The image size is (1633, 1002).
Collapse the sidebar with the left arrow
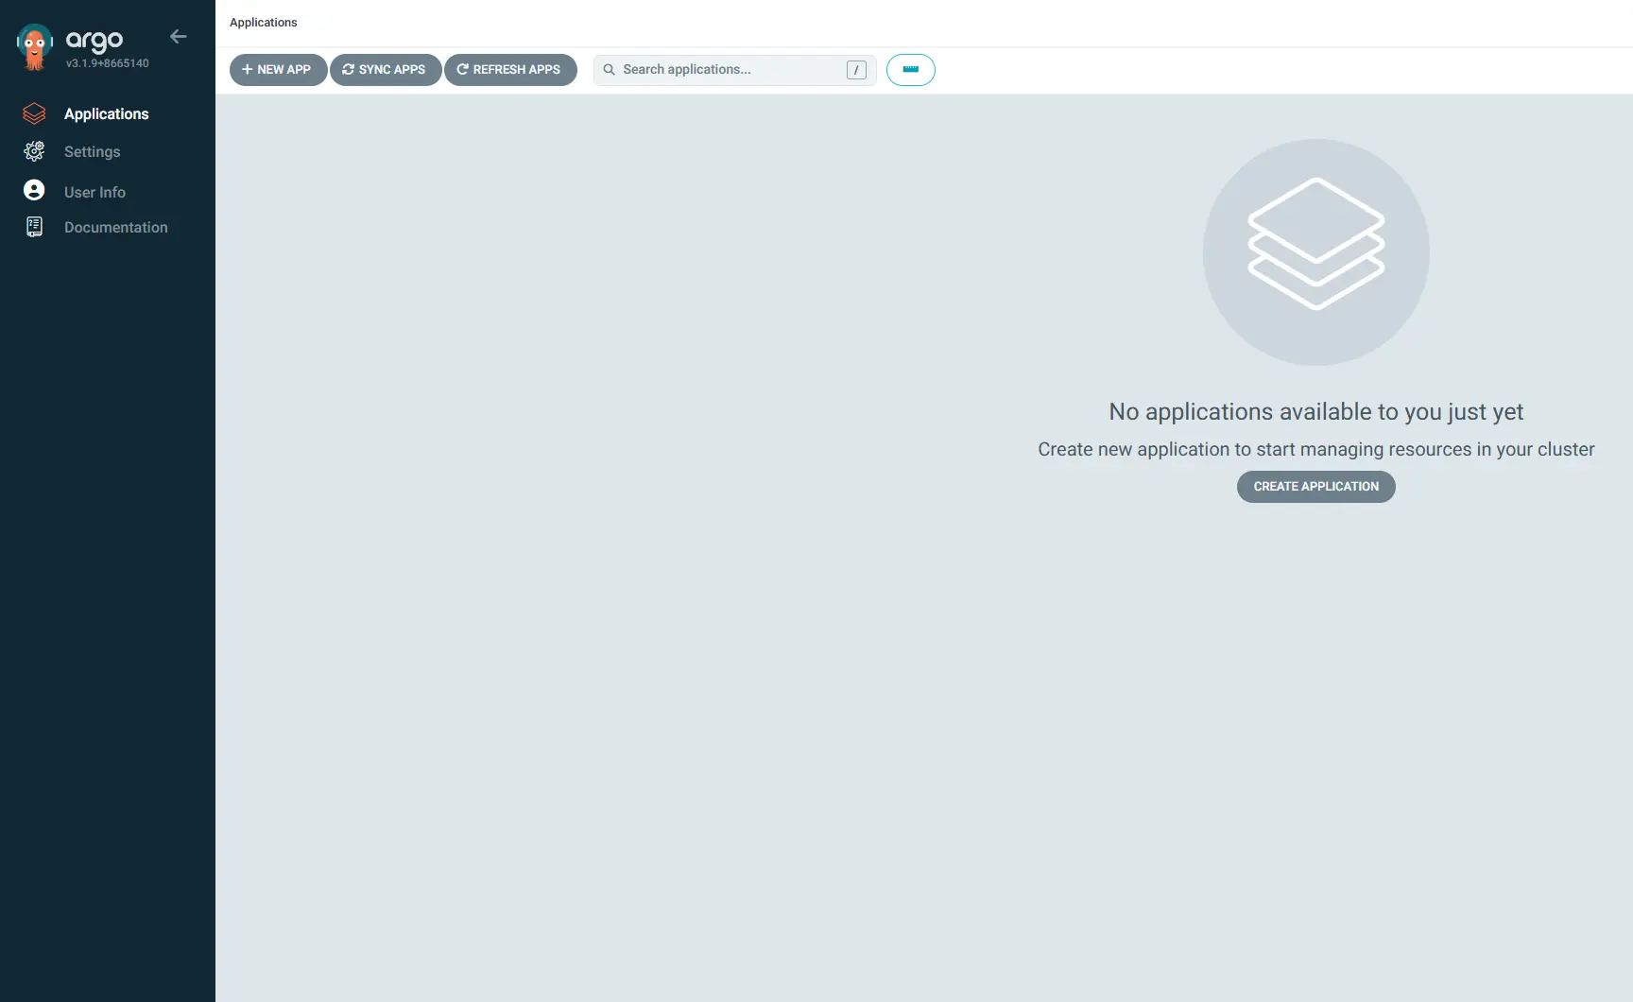click(x=179, y=37)
